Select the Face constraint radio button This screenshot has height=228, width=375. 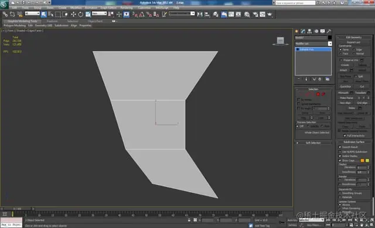pos(340,53)
